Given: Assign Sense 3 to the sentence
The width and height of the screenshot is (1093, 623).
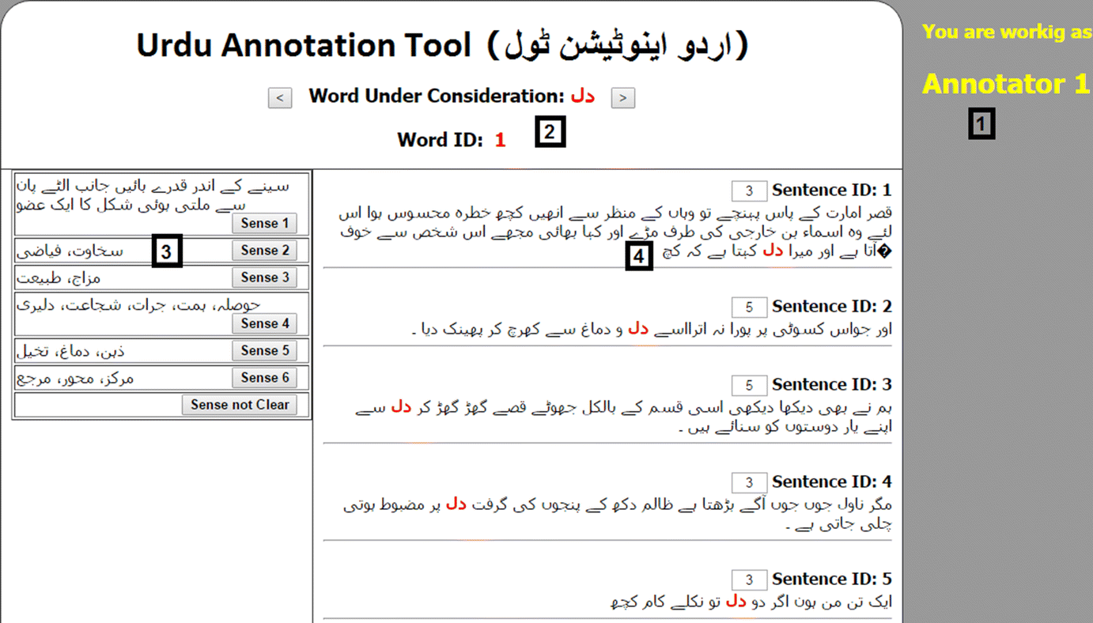Looking at the screenshot, I should 264,278.
